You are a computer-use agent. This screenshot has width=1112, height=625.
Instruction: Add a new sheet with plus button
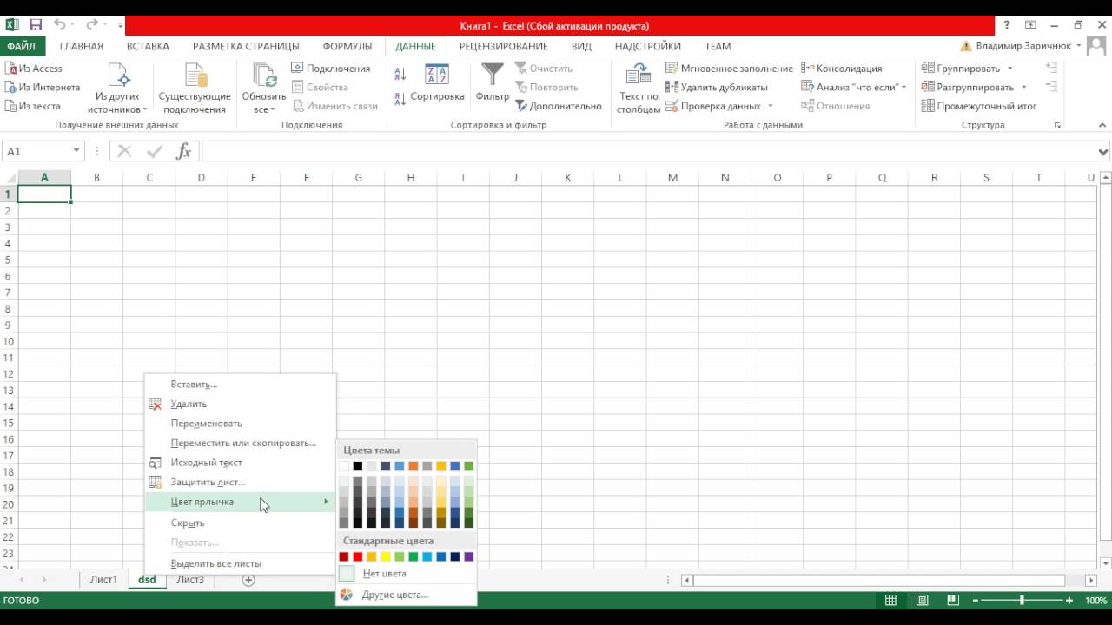tap(248, 580)
